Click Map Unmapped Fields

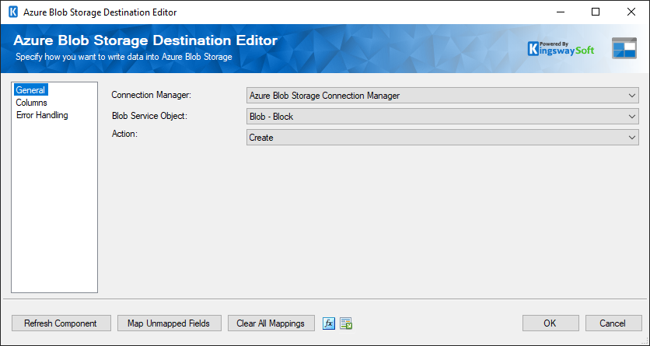point(169,323)
